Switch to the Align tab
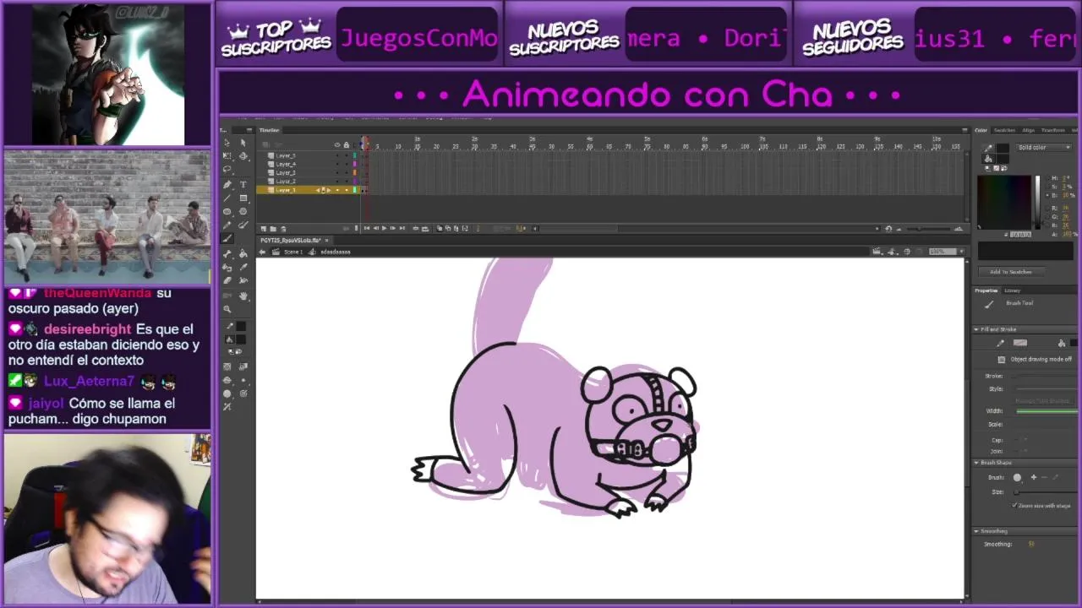This screenshot has height=608, width=1082. point(1029,130)
